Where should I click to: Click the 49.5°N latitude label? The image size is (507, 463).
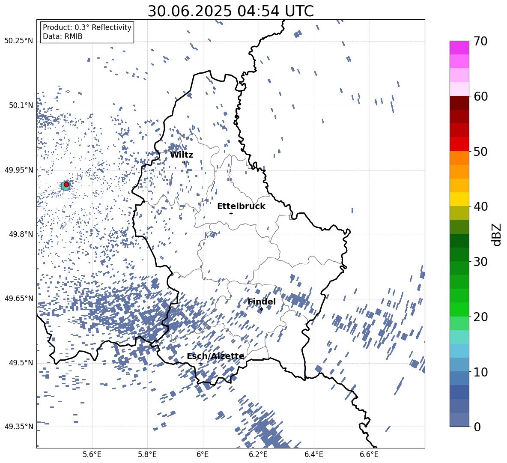[21, 362]
